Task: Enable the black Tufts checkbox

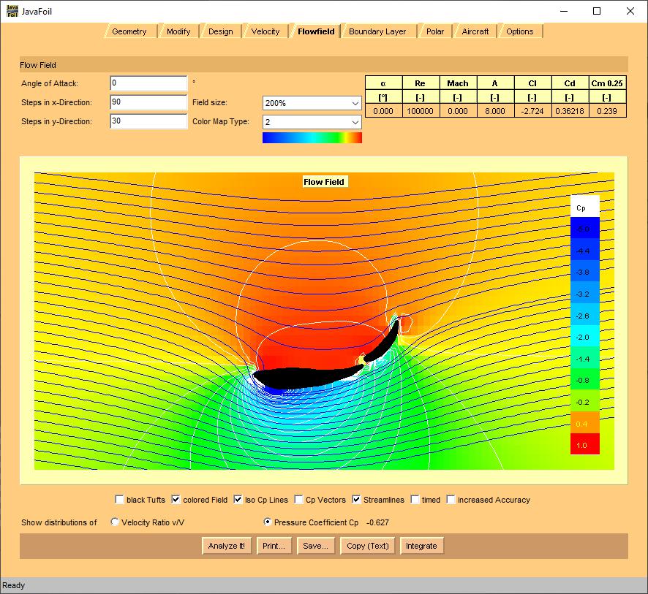Action: 119,500
